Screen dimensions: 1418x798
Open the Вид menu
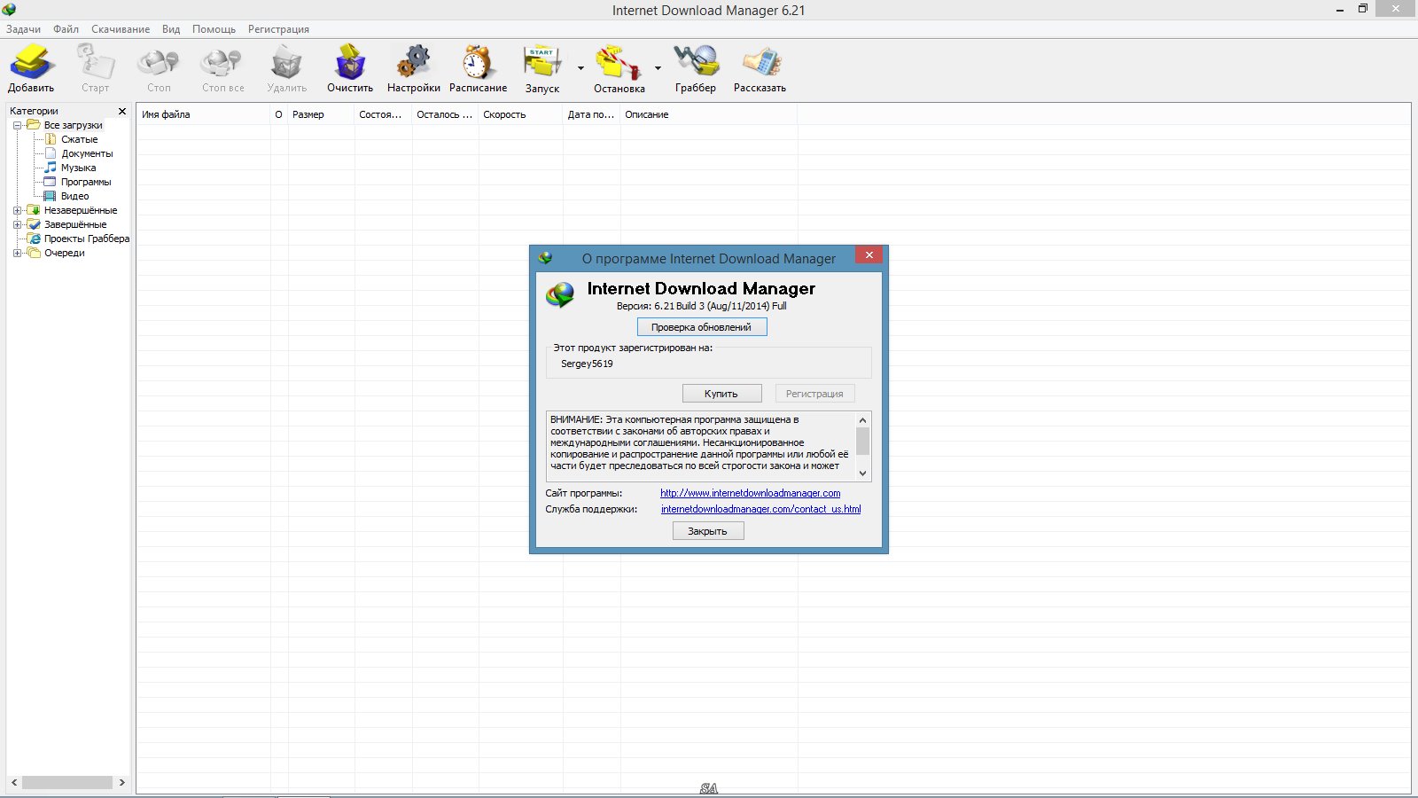pos(171,29)
